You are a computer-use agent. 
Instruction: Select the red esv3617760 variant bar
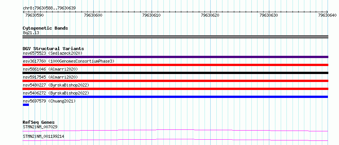point(175,65)
